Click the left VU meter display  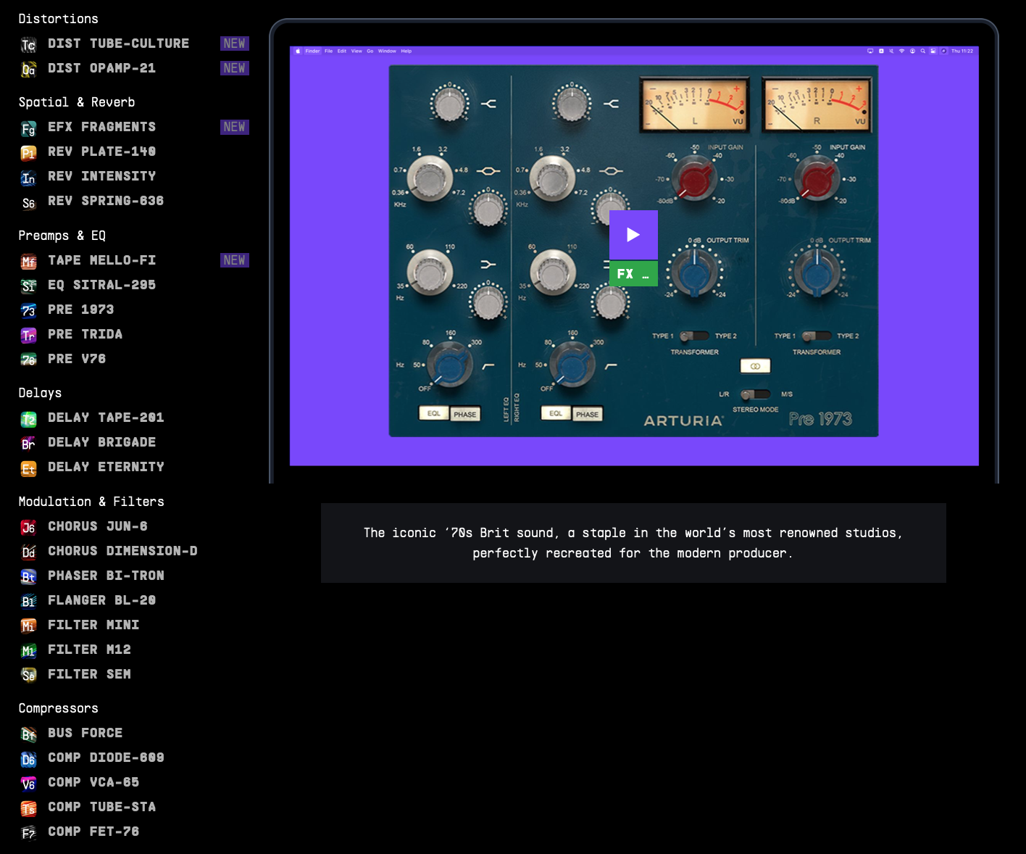pyautogui.click(x=695, y=105)
